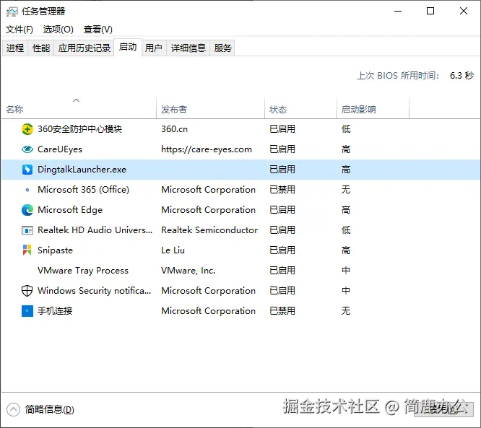Click the CareUEyes eye icon

tap(27, 149)
